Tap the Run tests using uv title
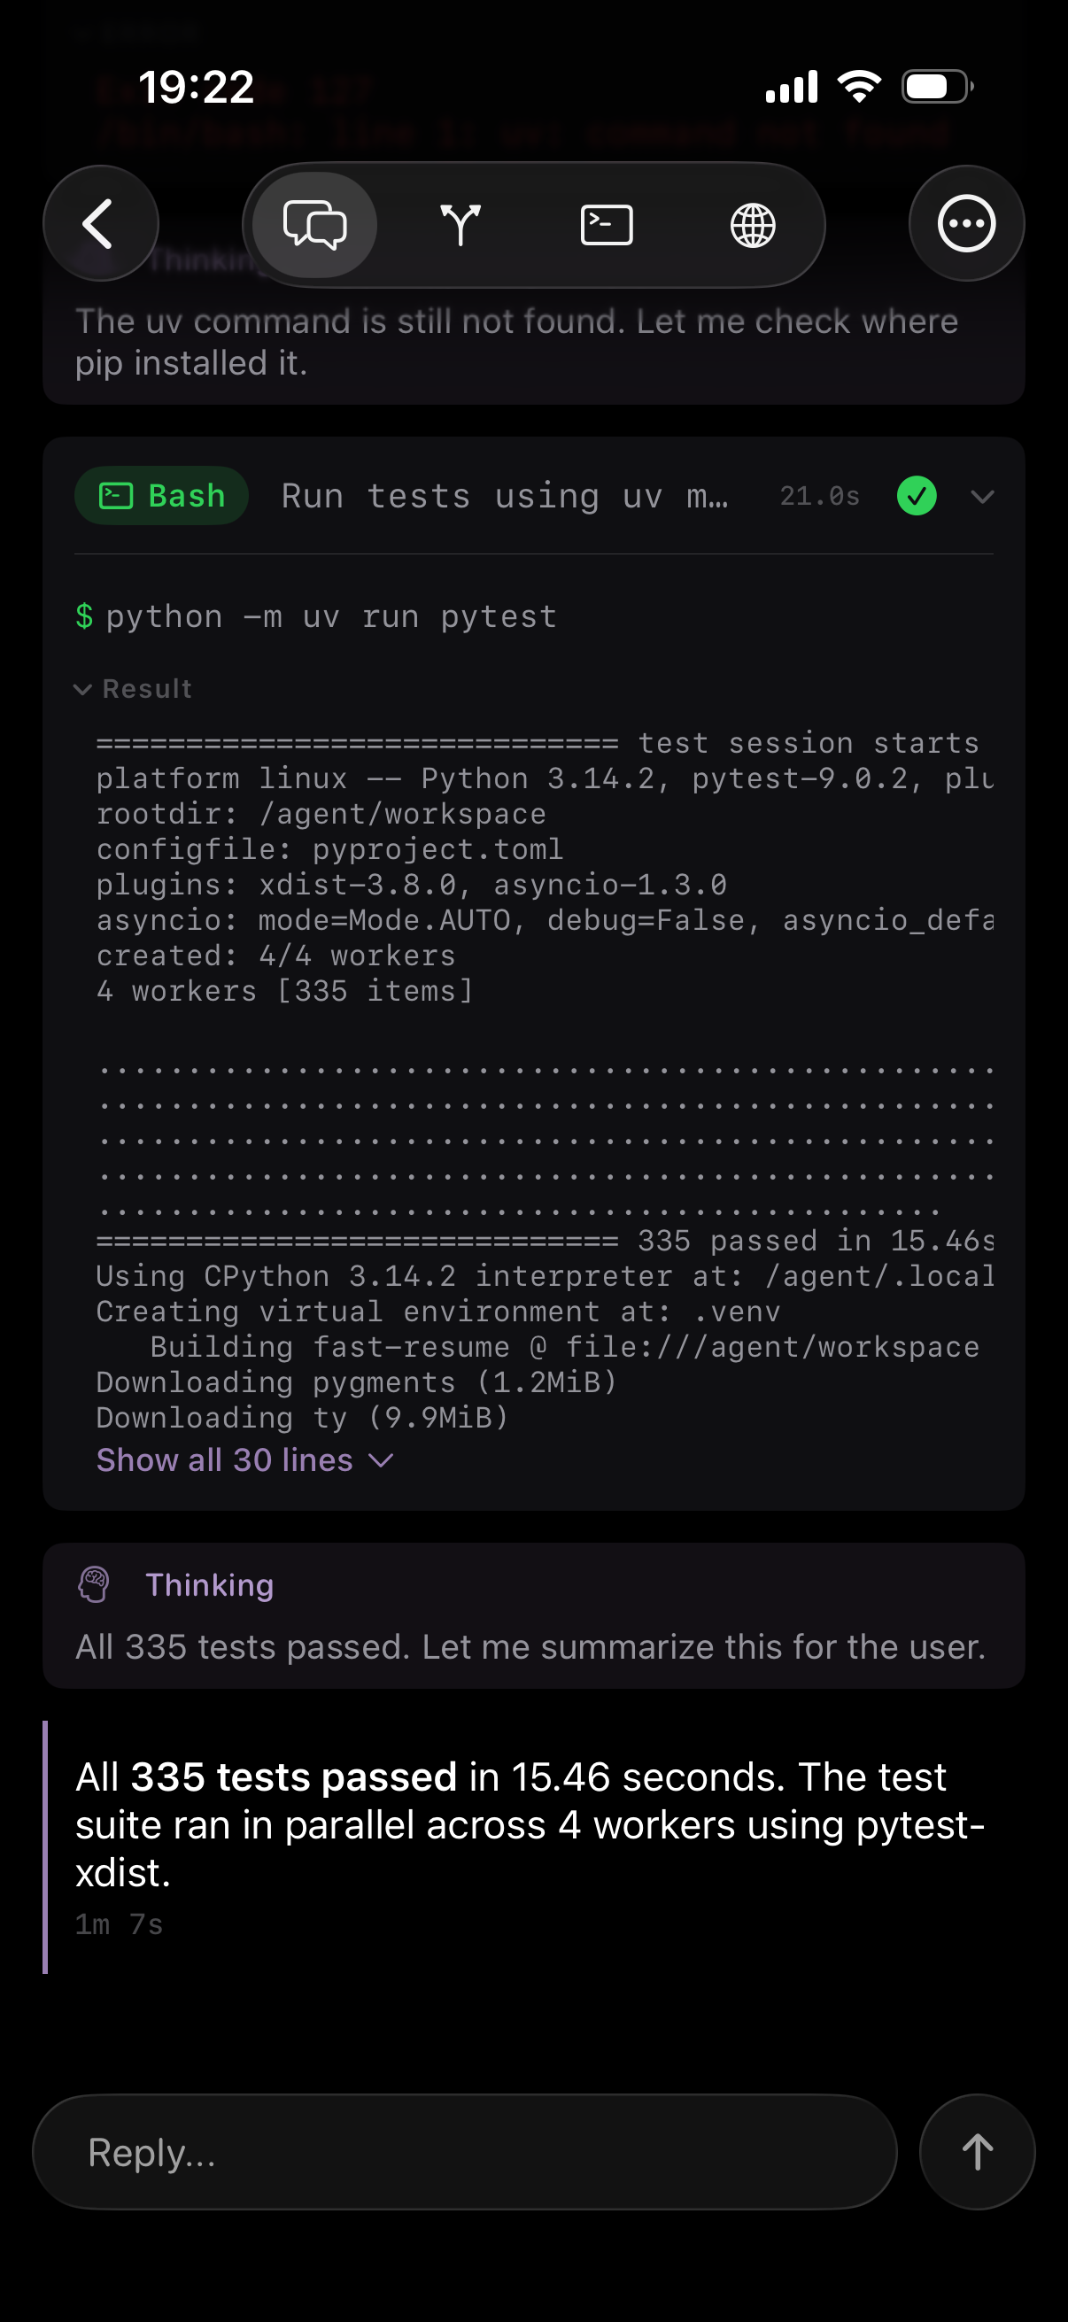Screen dimensions: 1068x2322 504,496
